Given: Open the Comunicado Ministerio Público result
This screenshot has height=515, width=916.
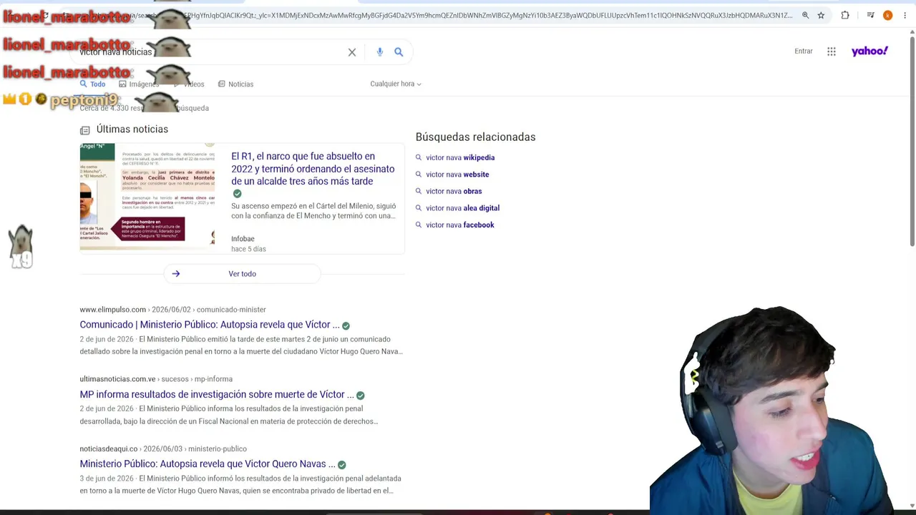Looking at the screenshot, I should [210, 325].
